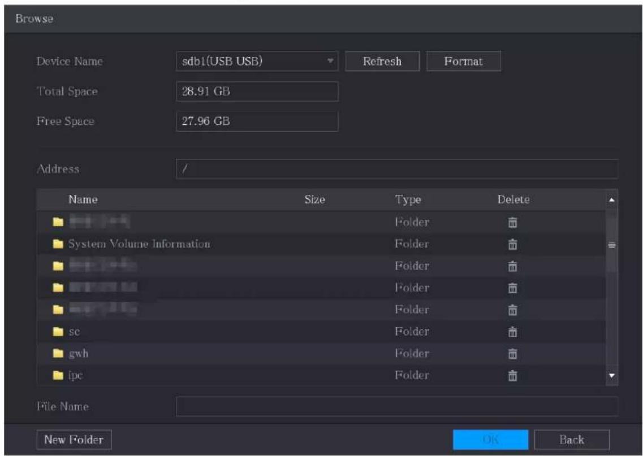Create a New Folder
Image resolution: width=643 pixels, height=456 pixels.
pos(74,440)
